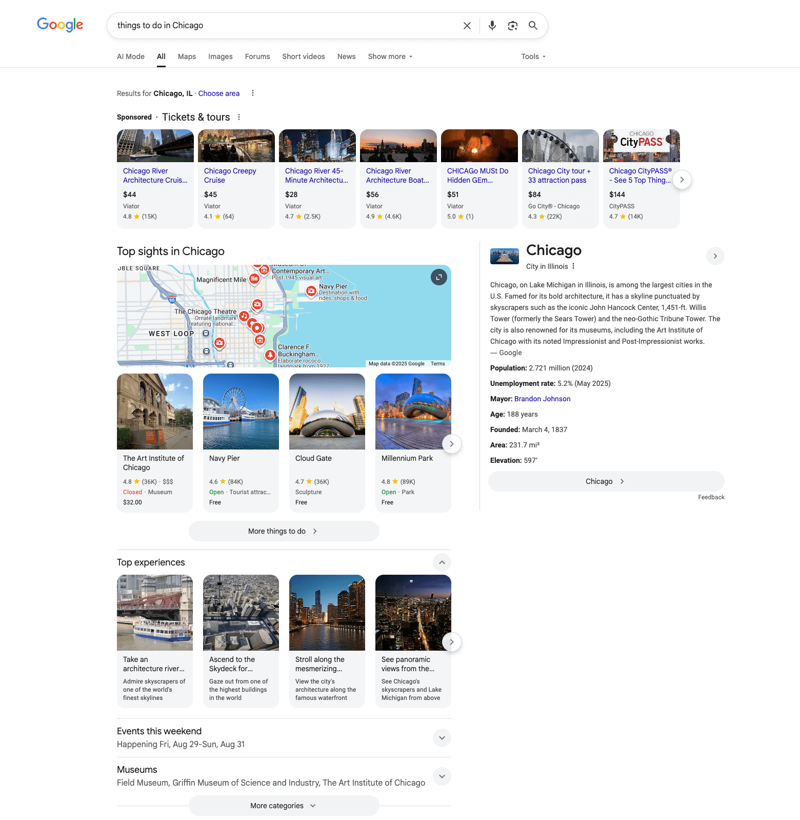Open three-dot menu next to Choose area
This screenshot has height=820, width=800.
coord(253,93)
